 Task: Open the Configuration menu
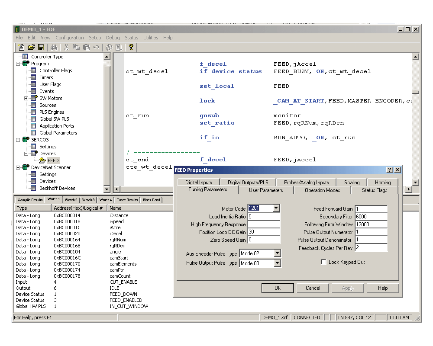coord(69,38)
